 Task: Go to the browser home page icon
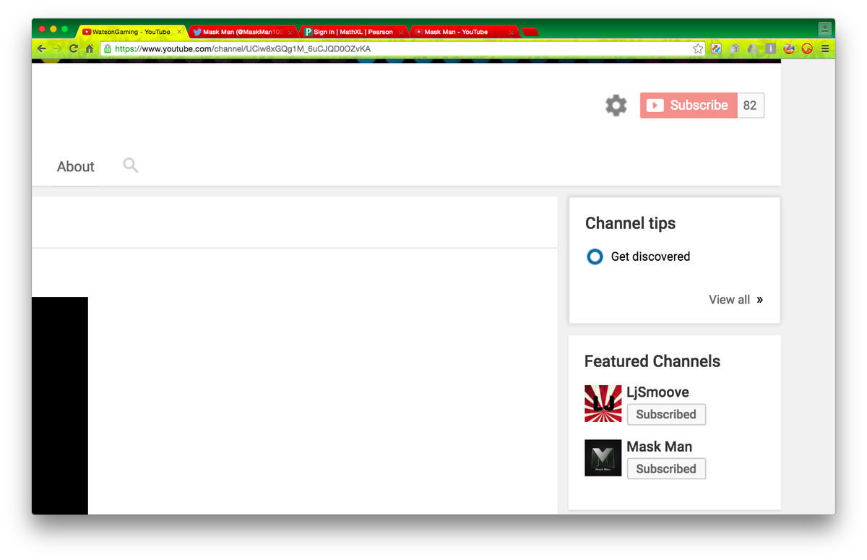(x=90, y=49)
